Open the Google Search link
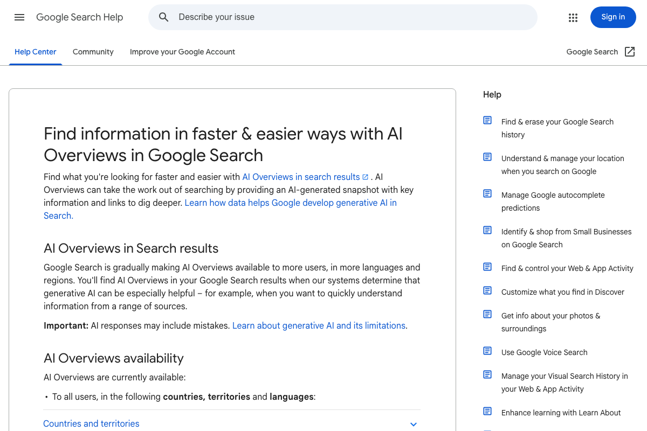 592,52
